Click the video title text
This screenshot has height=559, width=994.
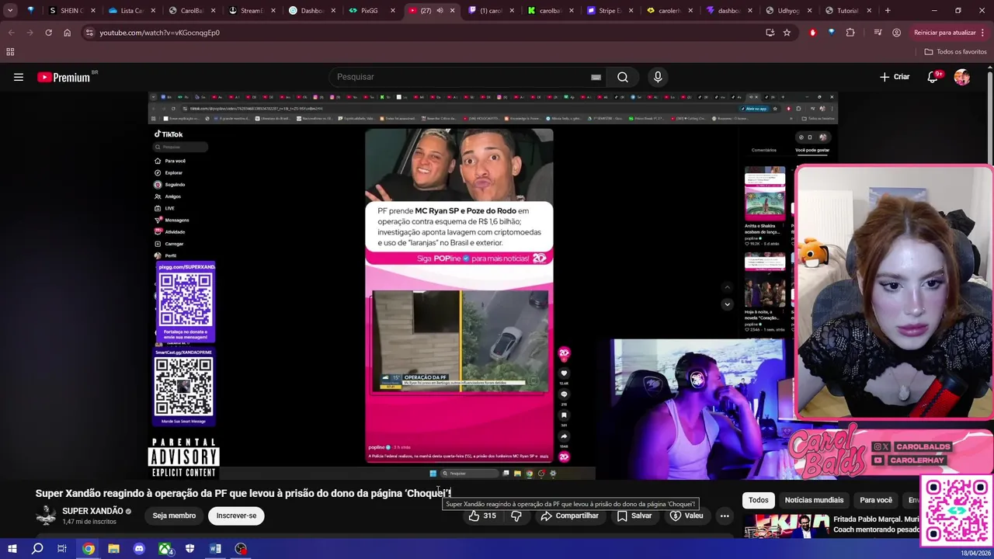click(243, 493)
